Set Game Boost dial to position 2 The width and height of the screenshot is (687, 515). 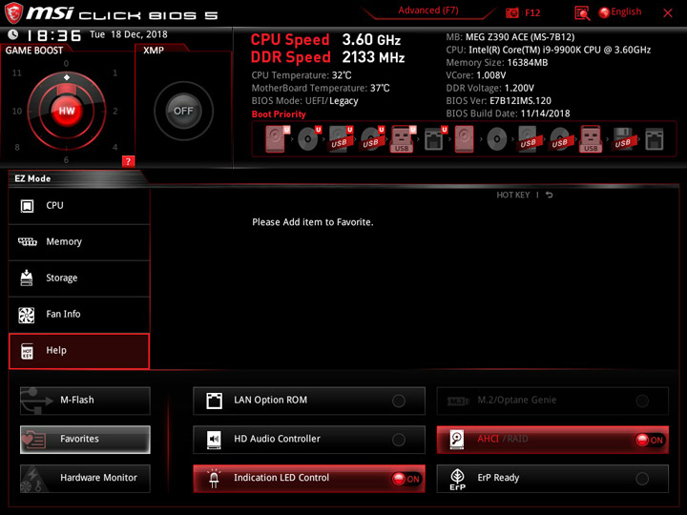click(x=114, y=111)
